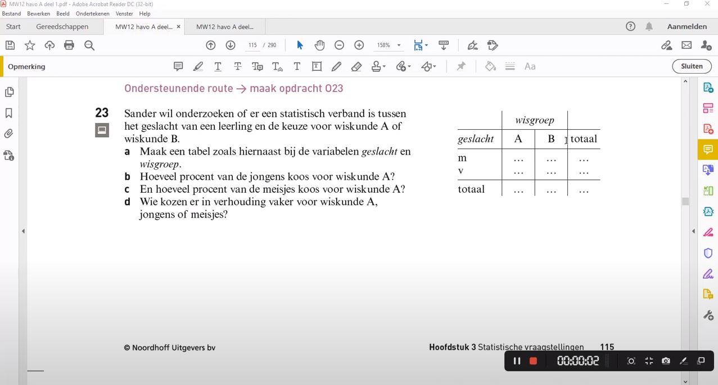Open the page thumbnails panel
Viewport: 718px width, 385px height.
pyautogui.click(x=9, y=92)
